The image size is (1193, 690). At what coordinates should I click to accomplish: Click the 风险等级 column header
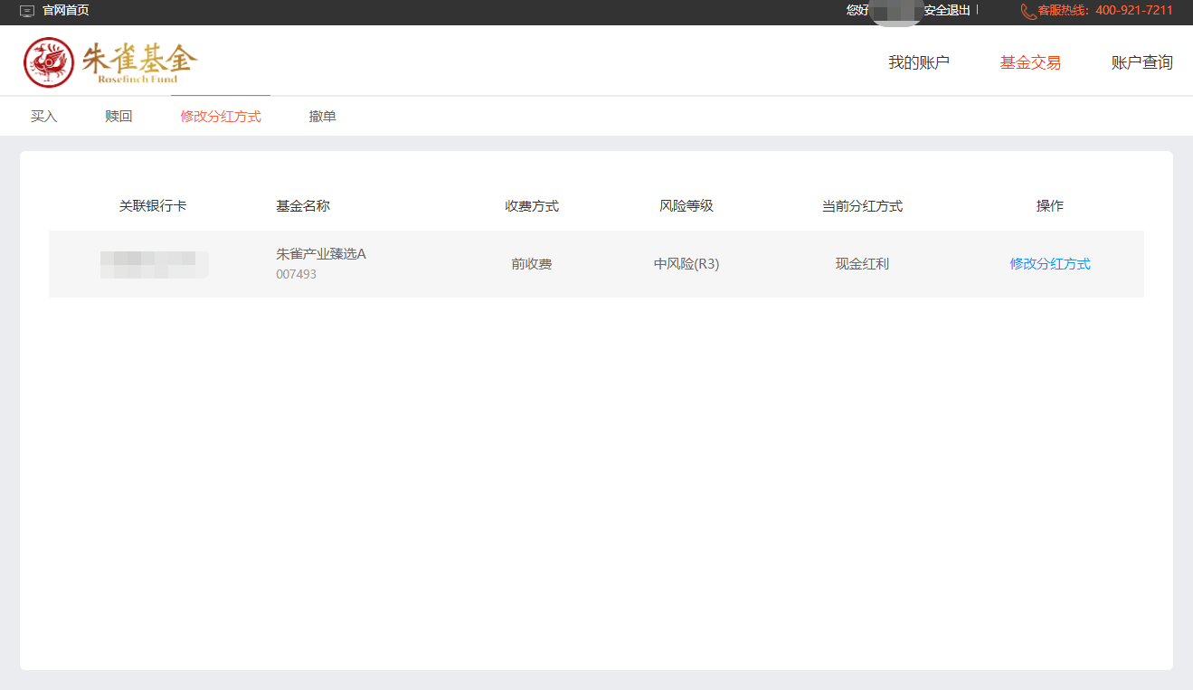(686, 206)
